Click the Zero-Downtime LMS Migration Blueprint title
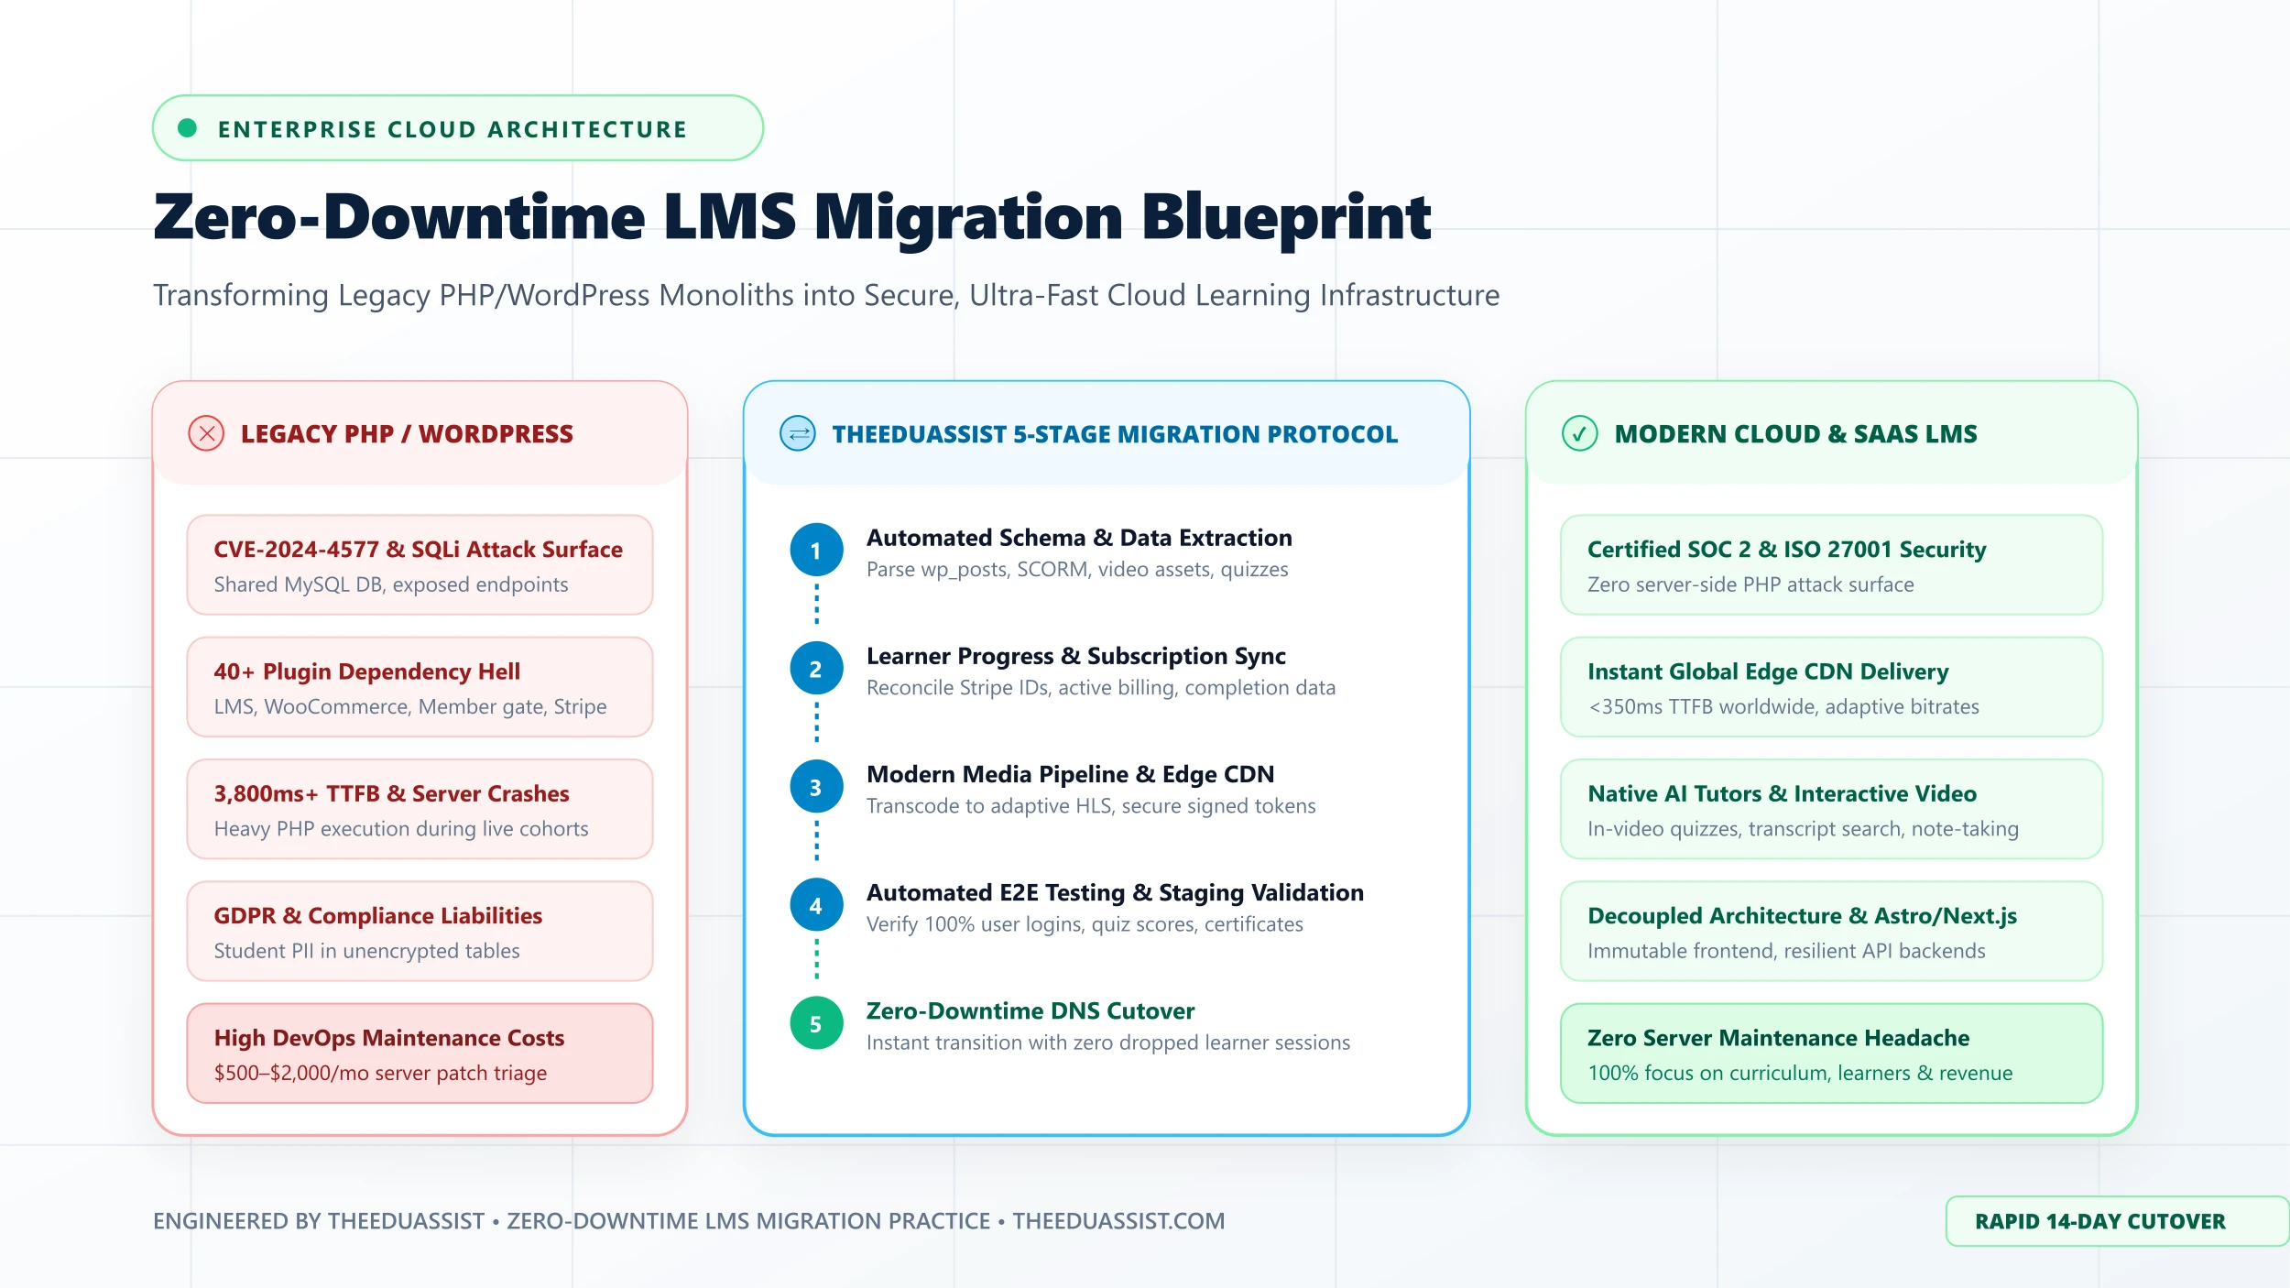 [x=792, y=218]
